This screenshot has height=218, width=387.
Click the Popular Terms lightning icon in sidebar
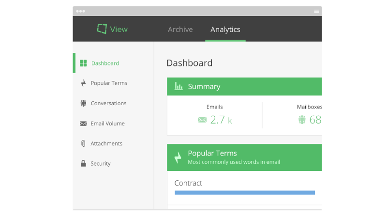(x=83, y=83)
